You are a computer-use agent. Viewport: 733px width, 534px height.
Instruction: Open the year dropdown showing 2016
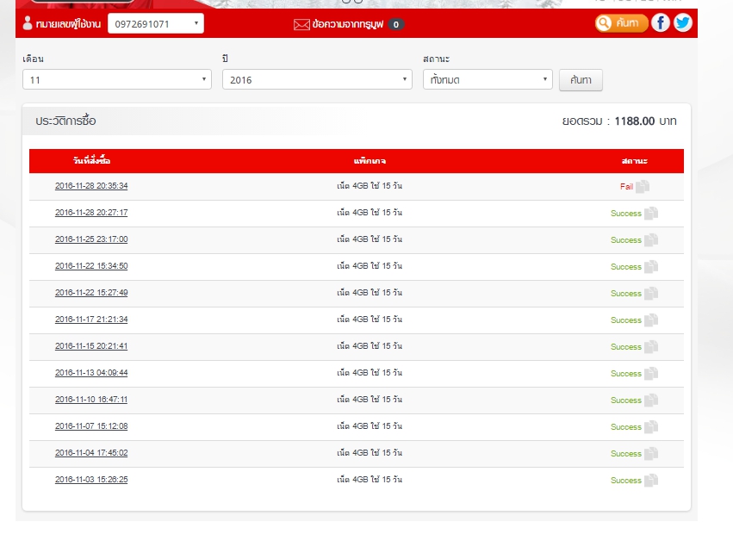tap(317, 79)
